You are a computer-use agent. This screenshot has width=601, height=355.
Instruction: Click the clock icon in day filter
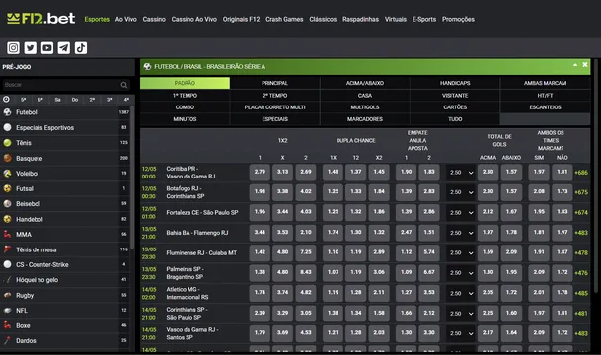(x=6, y=100)
